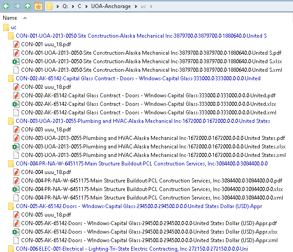Sort by the Name column header
Screen dimensions: 293x252
(x=10, y=18)
